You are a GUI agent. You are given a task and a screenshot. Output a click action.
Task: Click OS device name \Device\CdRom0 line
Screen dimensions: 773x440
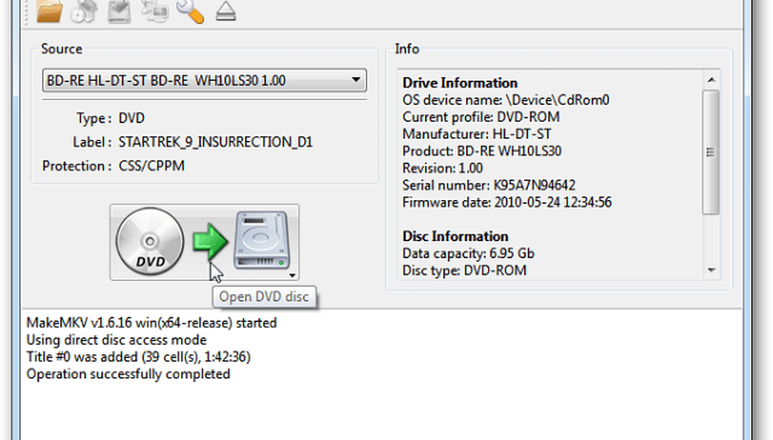click(506, 100)
